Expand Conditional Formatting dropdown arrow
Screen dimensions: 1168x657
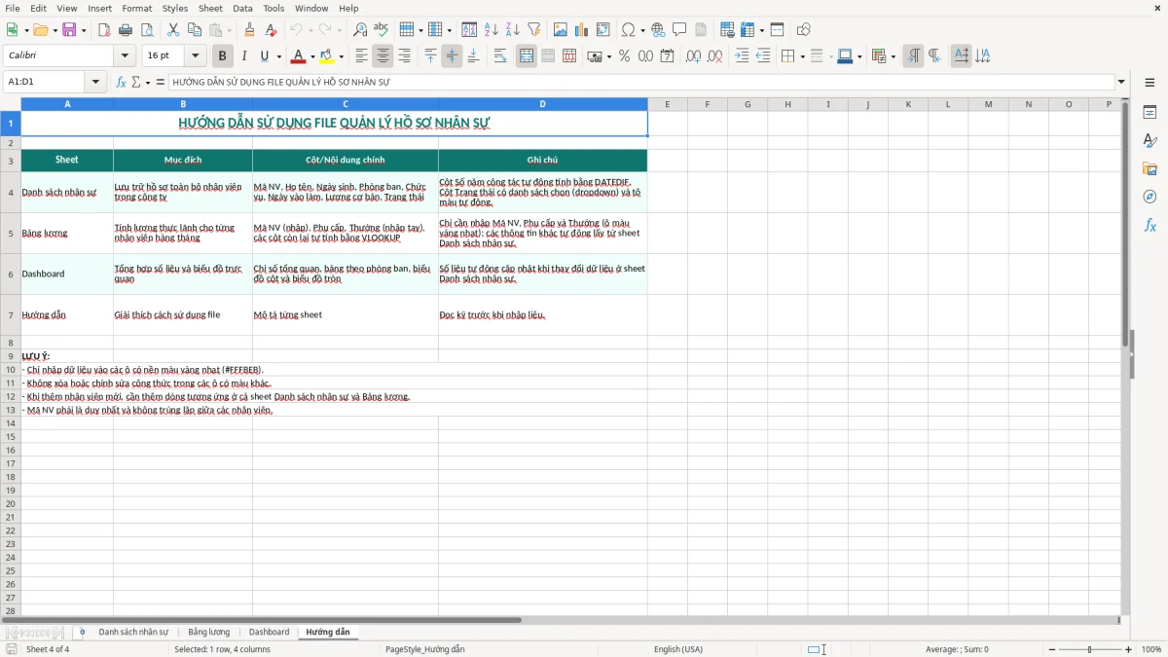click(x=894, y=56)
